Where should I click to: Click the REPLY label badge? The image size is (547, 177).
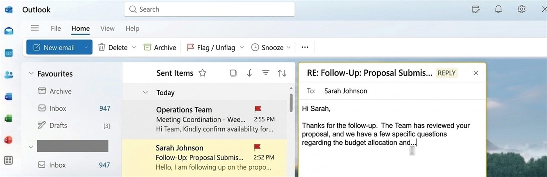[x=447, y=73]
